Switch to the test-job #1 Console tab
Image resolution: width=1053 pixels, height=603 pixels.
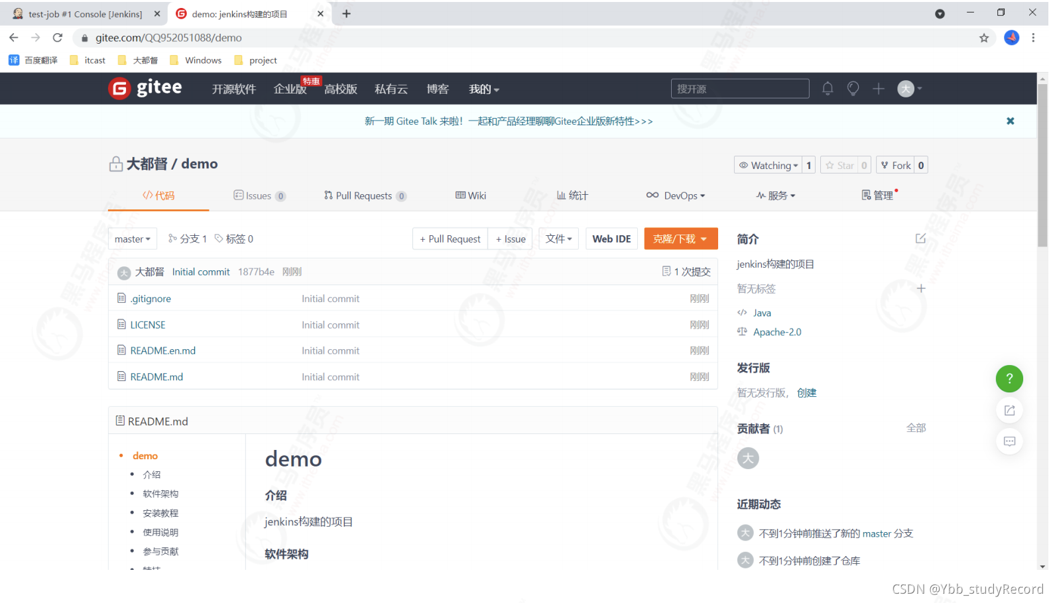[x=85, y=14]
